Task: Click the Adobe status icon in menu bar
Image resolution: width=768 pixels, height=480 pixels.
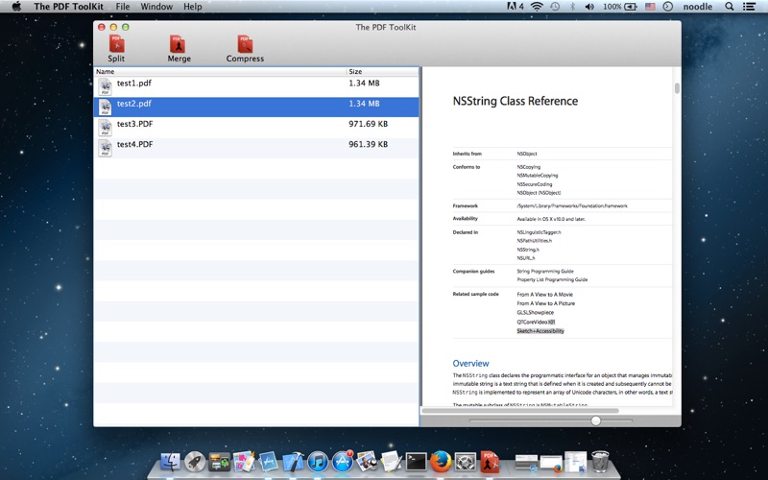Action: [x=515, y=7]
